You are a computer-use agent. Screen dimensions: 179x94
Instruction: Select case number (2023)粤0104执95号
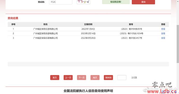point(131,29)
